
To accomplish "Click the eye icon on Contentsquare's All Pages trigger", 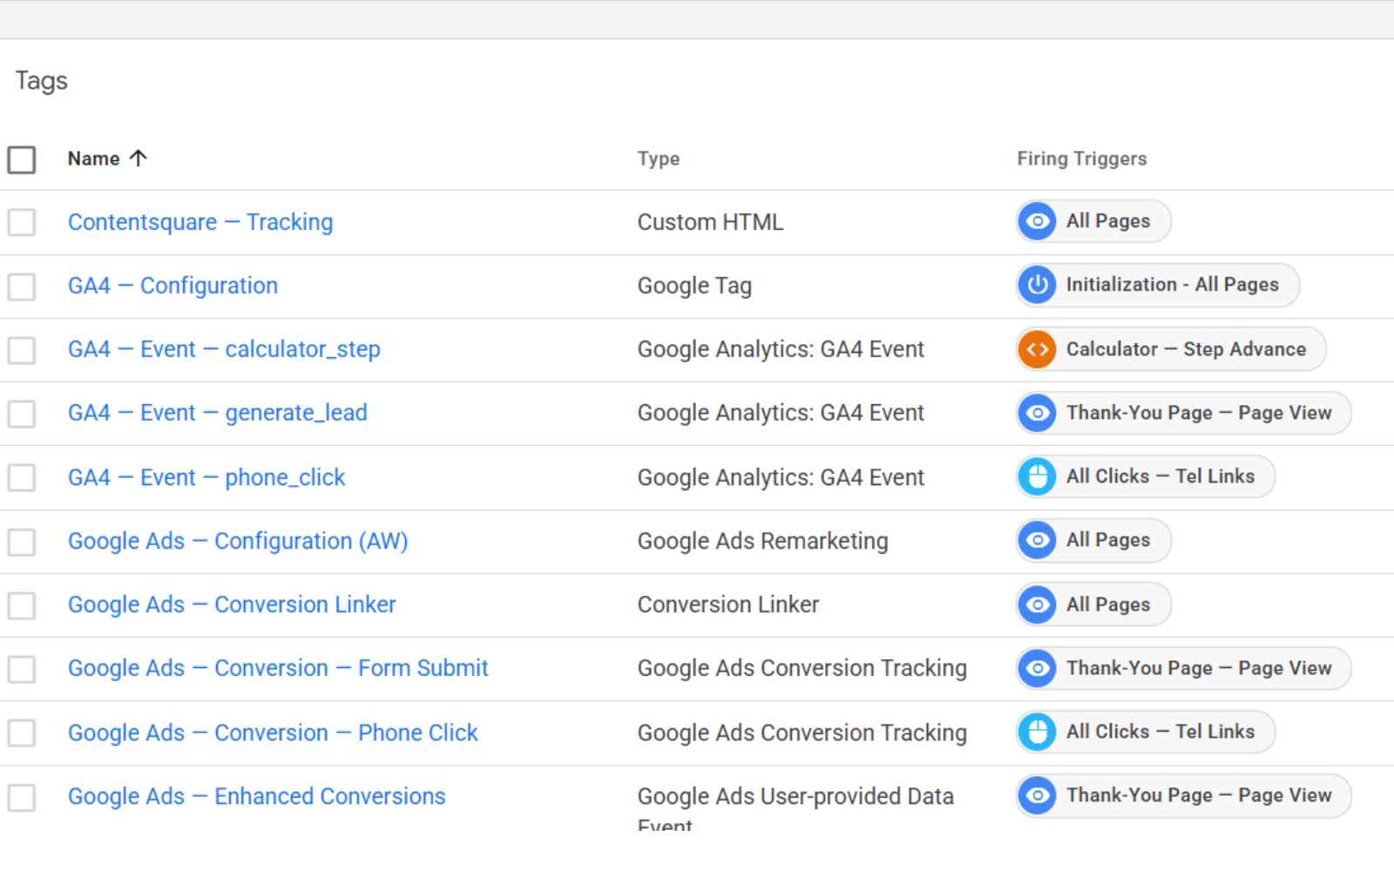I will pos(1037,221).
